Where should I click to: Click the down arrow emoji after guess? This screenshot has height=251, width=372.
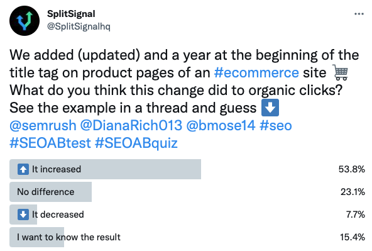[x=270, y=108]
